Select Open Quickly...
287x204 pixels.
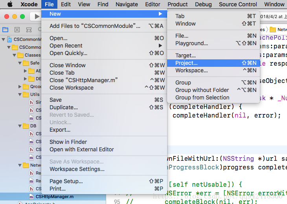coord(104,53)
